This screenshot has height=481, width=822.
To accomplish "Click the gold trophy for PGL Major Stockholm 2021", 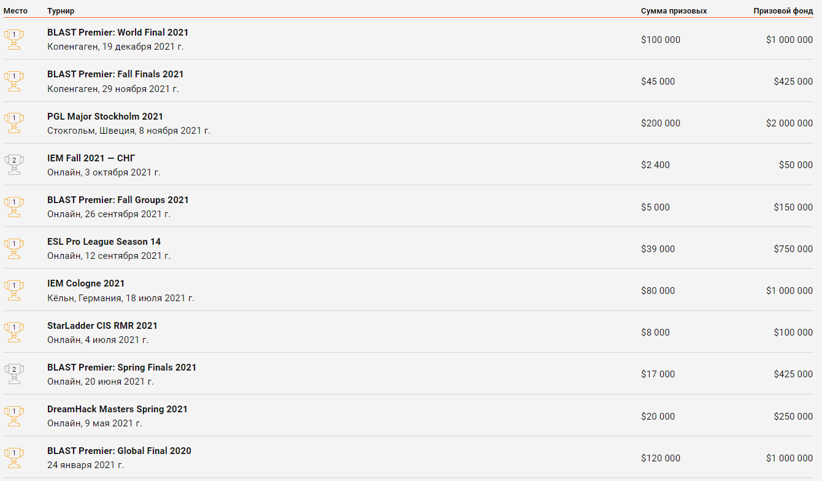I will [x=13, y=123].
